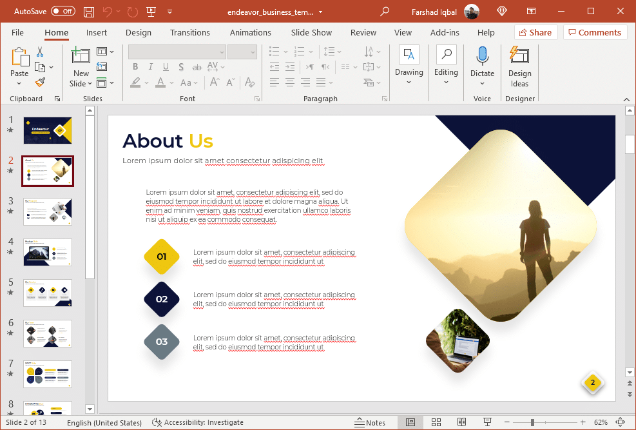636x430 pixels.
Task: Open the Transitions tab
Action: 189,32
